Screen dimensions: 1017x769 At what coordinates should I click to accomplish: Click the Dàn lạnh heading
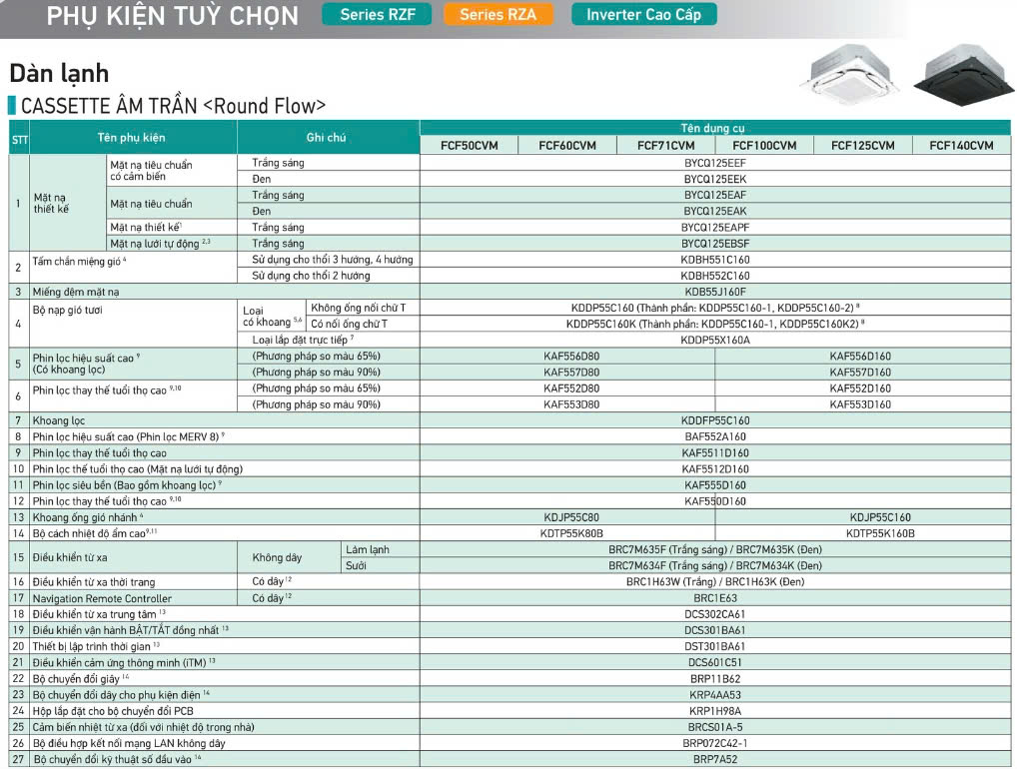[x=59, y=73]
